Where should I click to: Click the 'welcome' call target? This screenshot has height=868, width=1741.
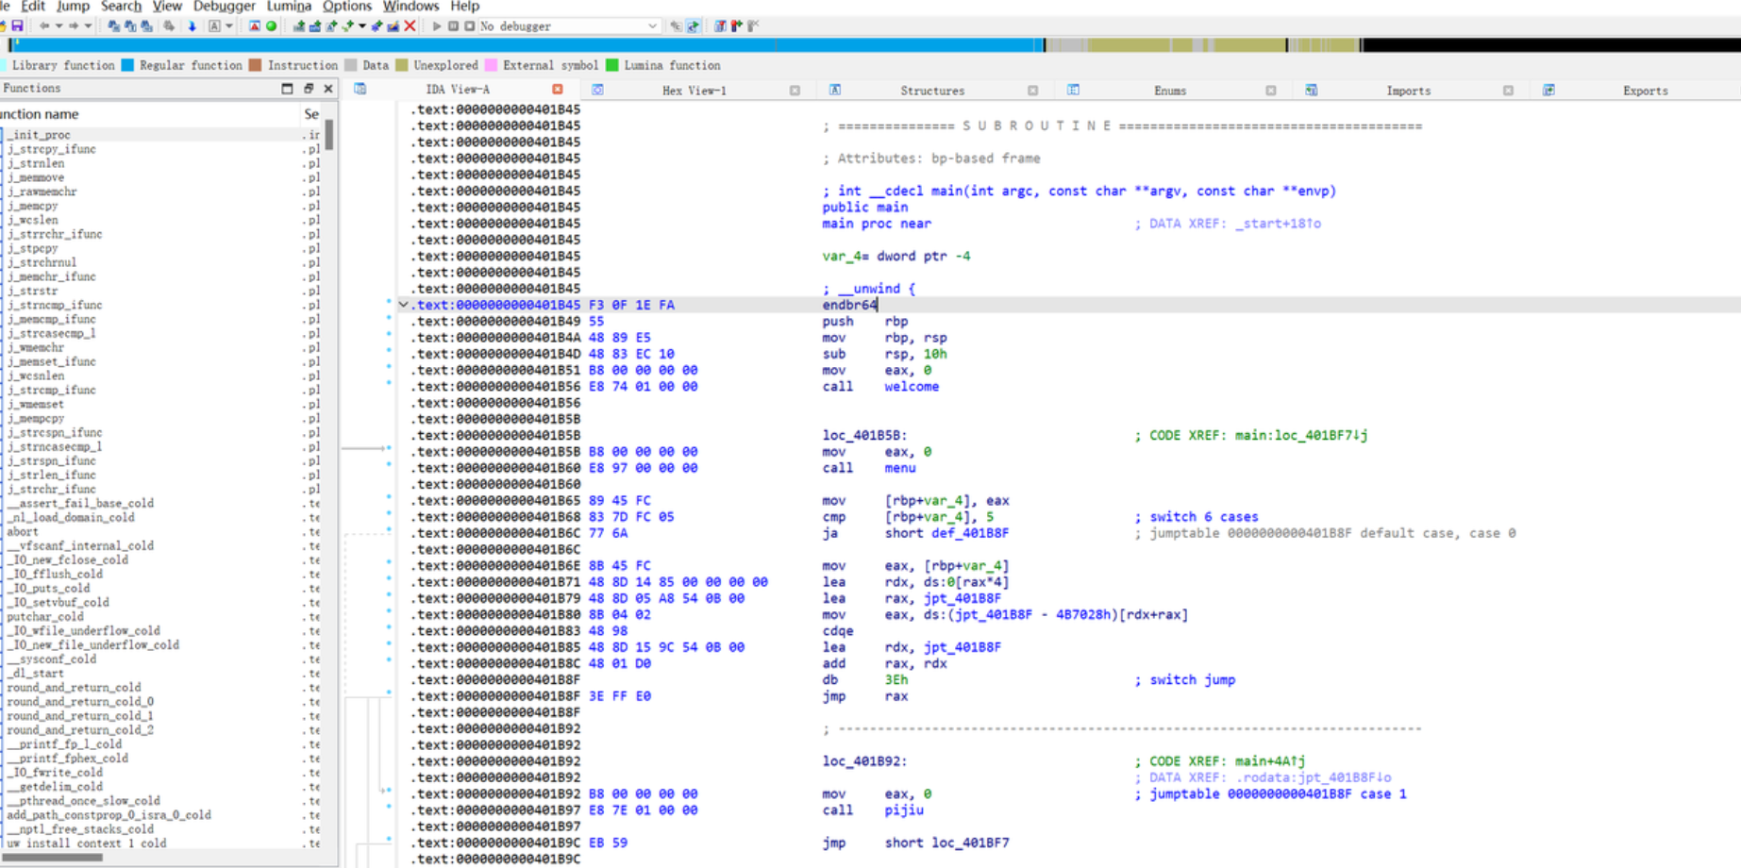[x=912, y=387]
